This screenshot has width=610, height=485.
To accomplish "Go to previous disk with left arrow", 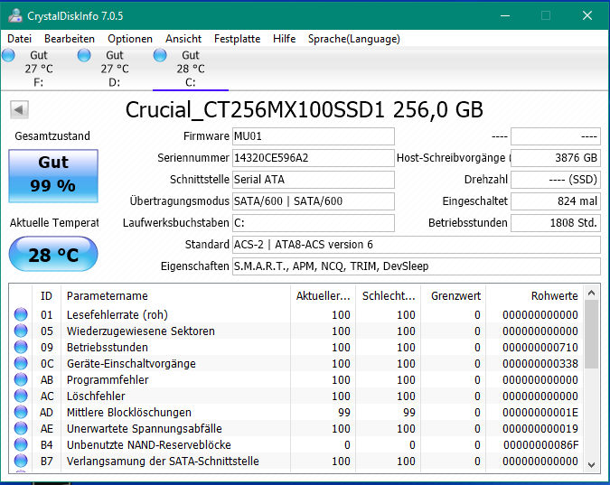I will click(x=19, y=109).
